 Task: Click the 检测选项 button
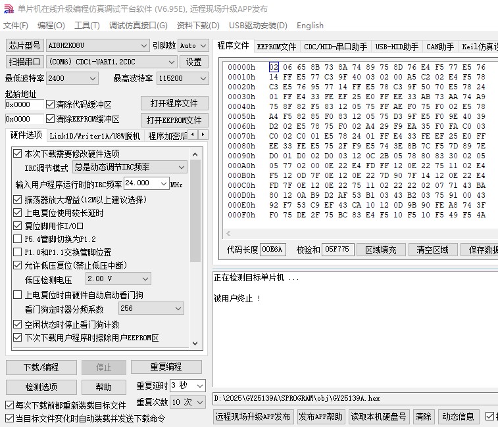coord(41,387)
